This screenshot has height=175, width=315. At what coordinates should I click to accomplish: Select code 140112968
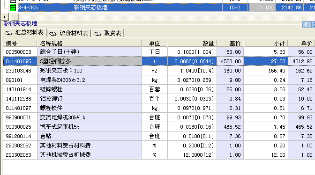pos(20,99)
